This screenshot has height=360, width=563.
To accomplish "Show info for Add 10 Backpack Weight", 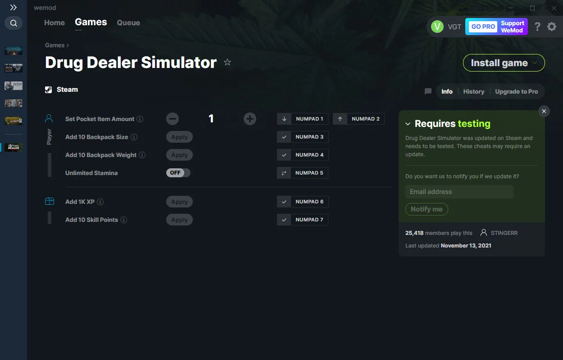I will pyautogui.click(x=142, y=155).
